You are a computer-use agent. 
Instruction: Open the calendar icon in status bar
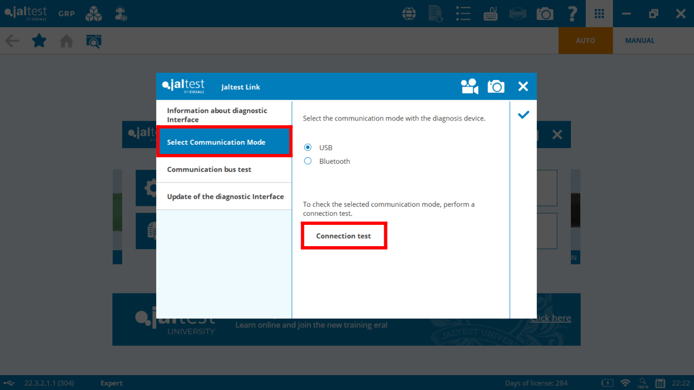point(660,383)
